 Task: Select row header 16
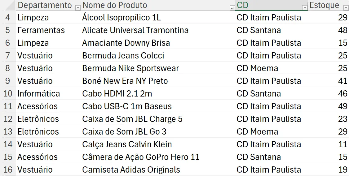point(8,170)
